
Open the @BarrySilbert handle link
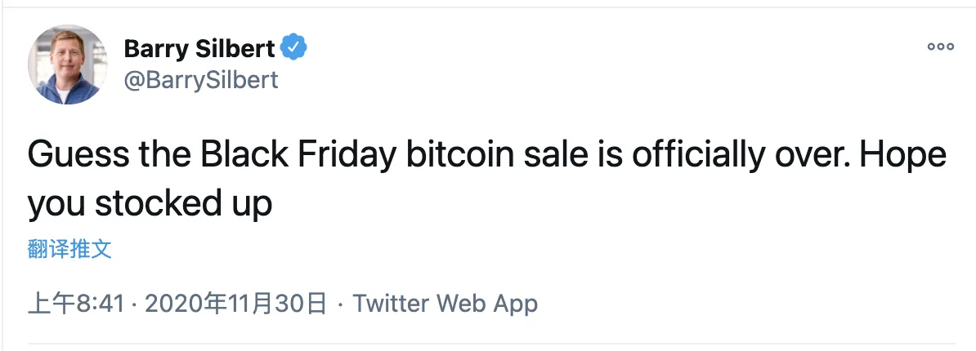pos(201,79)
